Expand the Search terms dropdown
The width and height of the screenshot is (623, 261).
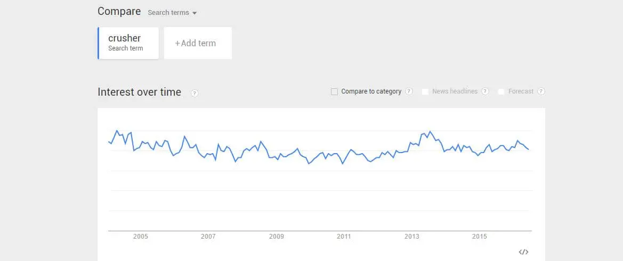(x=172, y=13)
